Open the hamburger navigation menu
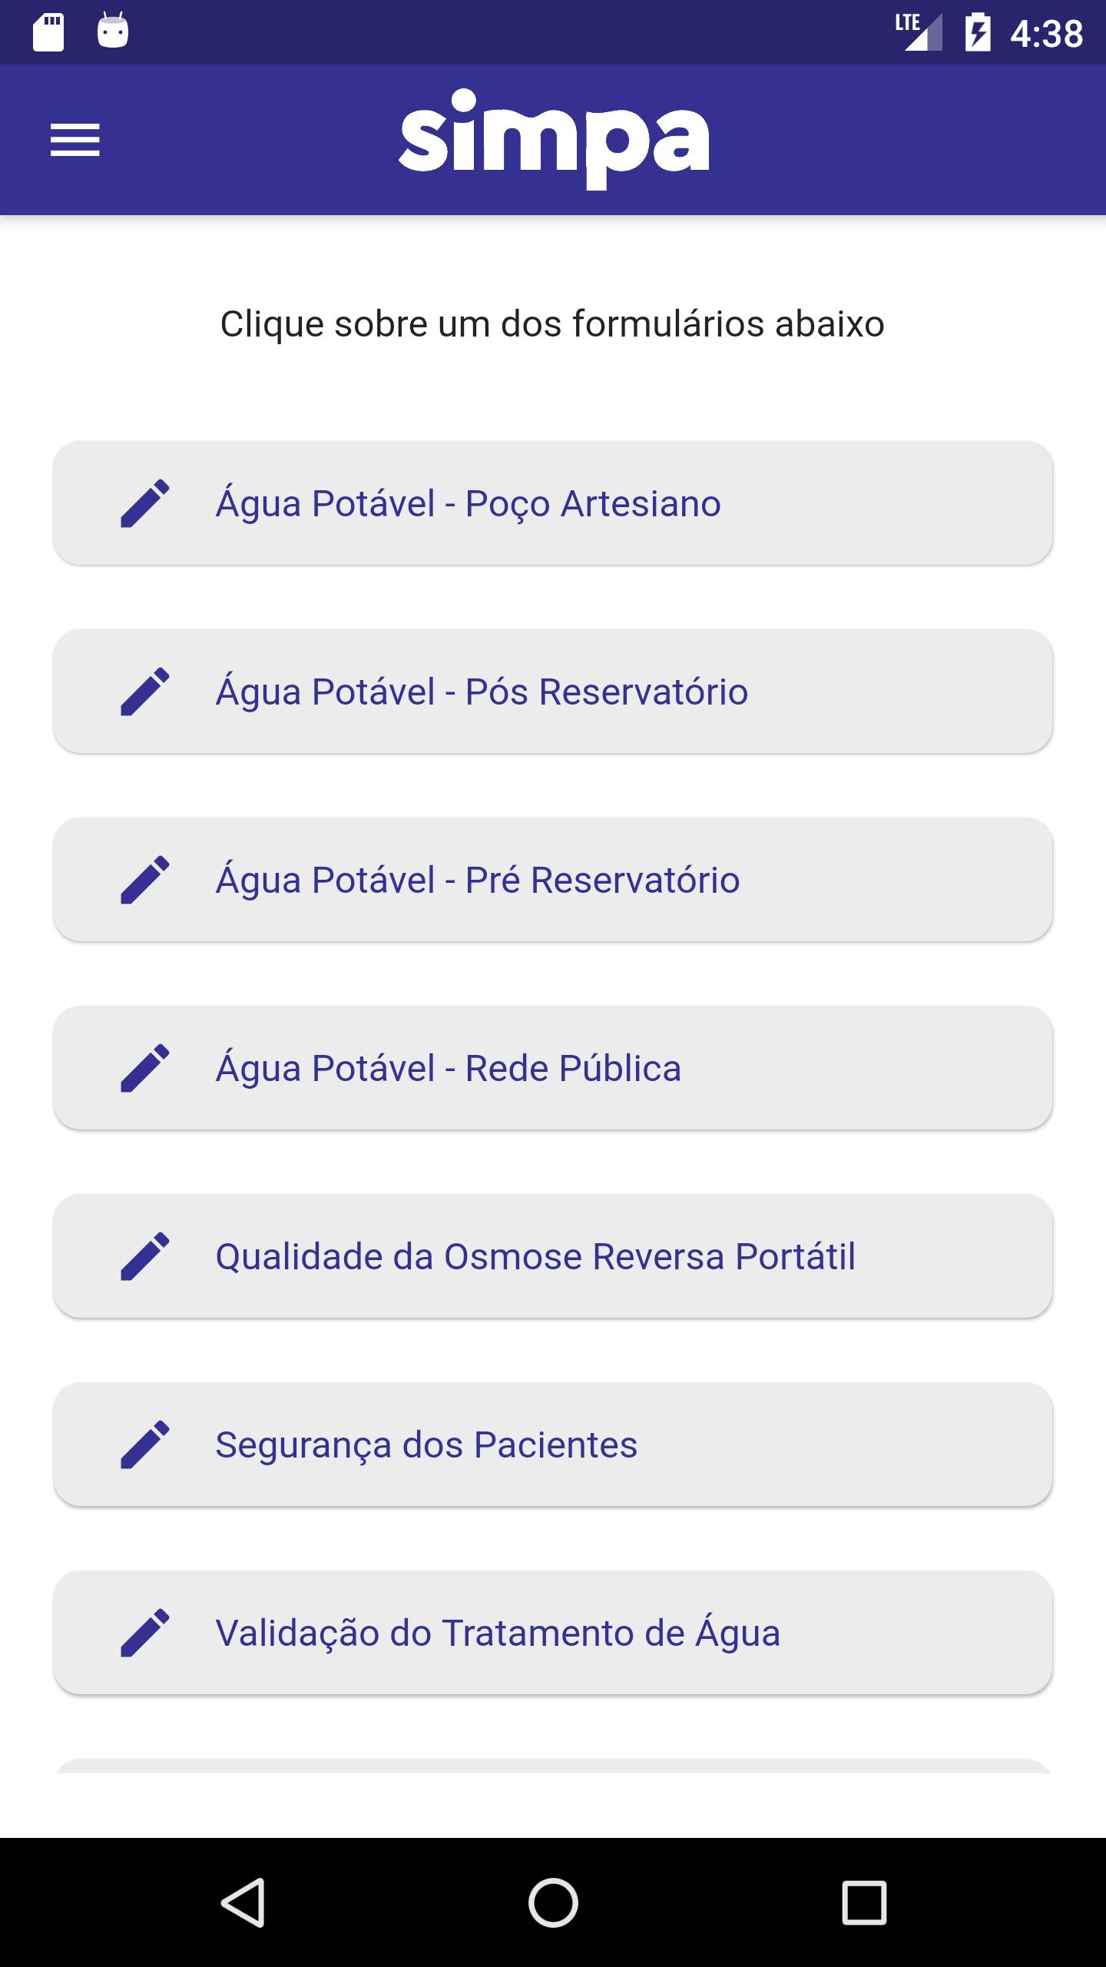The height and width of the screenshot is (1967, 1106). (x=75, y=140)
